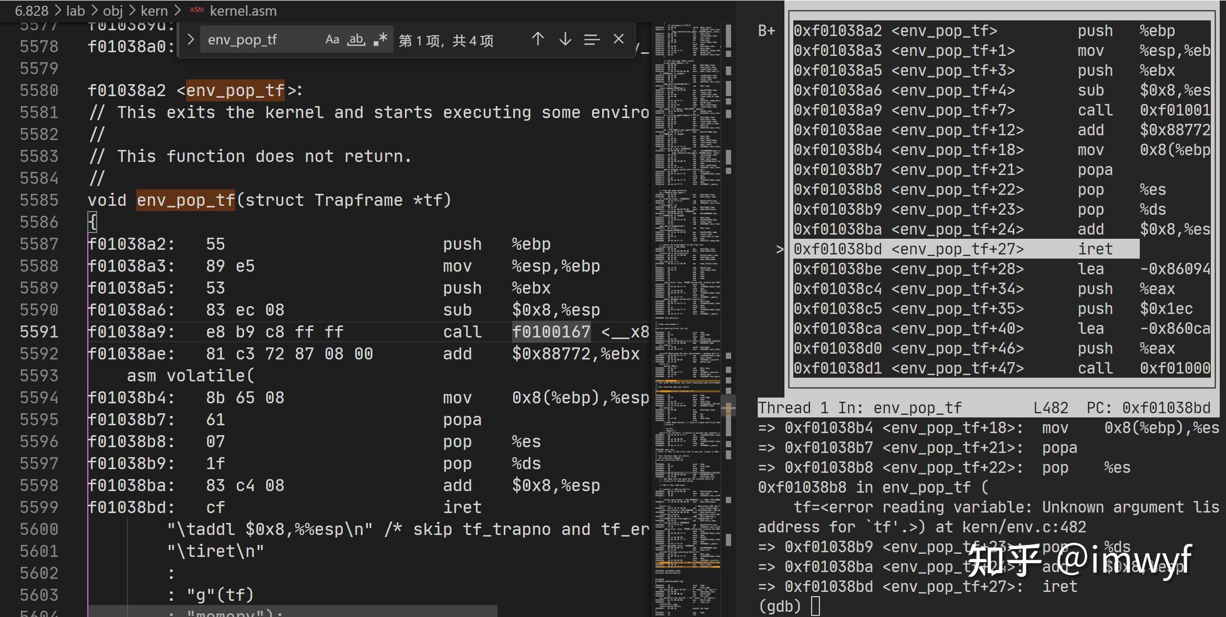Click the highlighted f0100167 call target
Screen dimensions: 1226x617
pyautogui.click(x=551, y=331)
